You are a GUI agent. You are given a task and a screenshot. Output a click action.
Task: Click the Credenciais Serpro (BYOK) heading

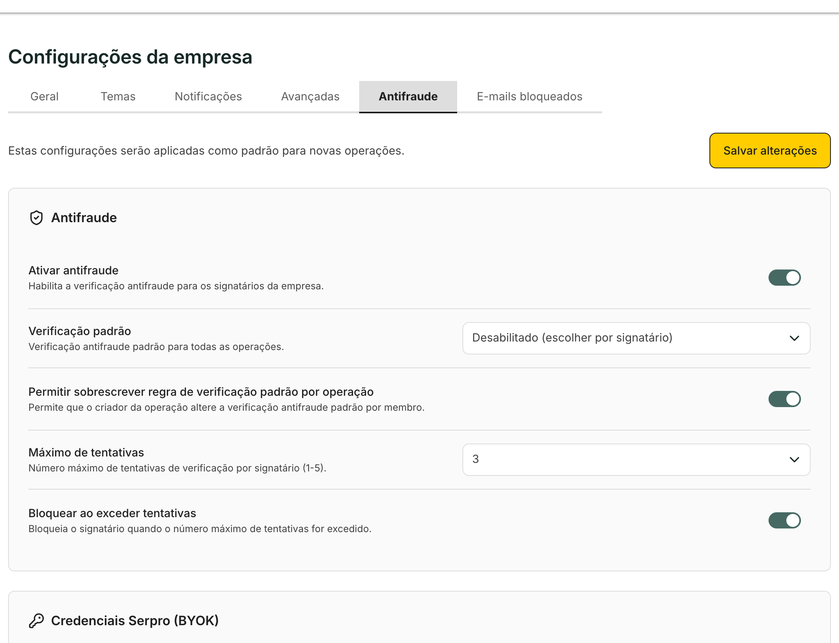[135, 620]
